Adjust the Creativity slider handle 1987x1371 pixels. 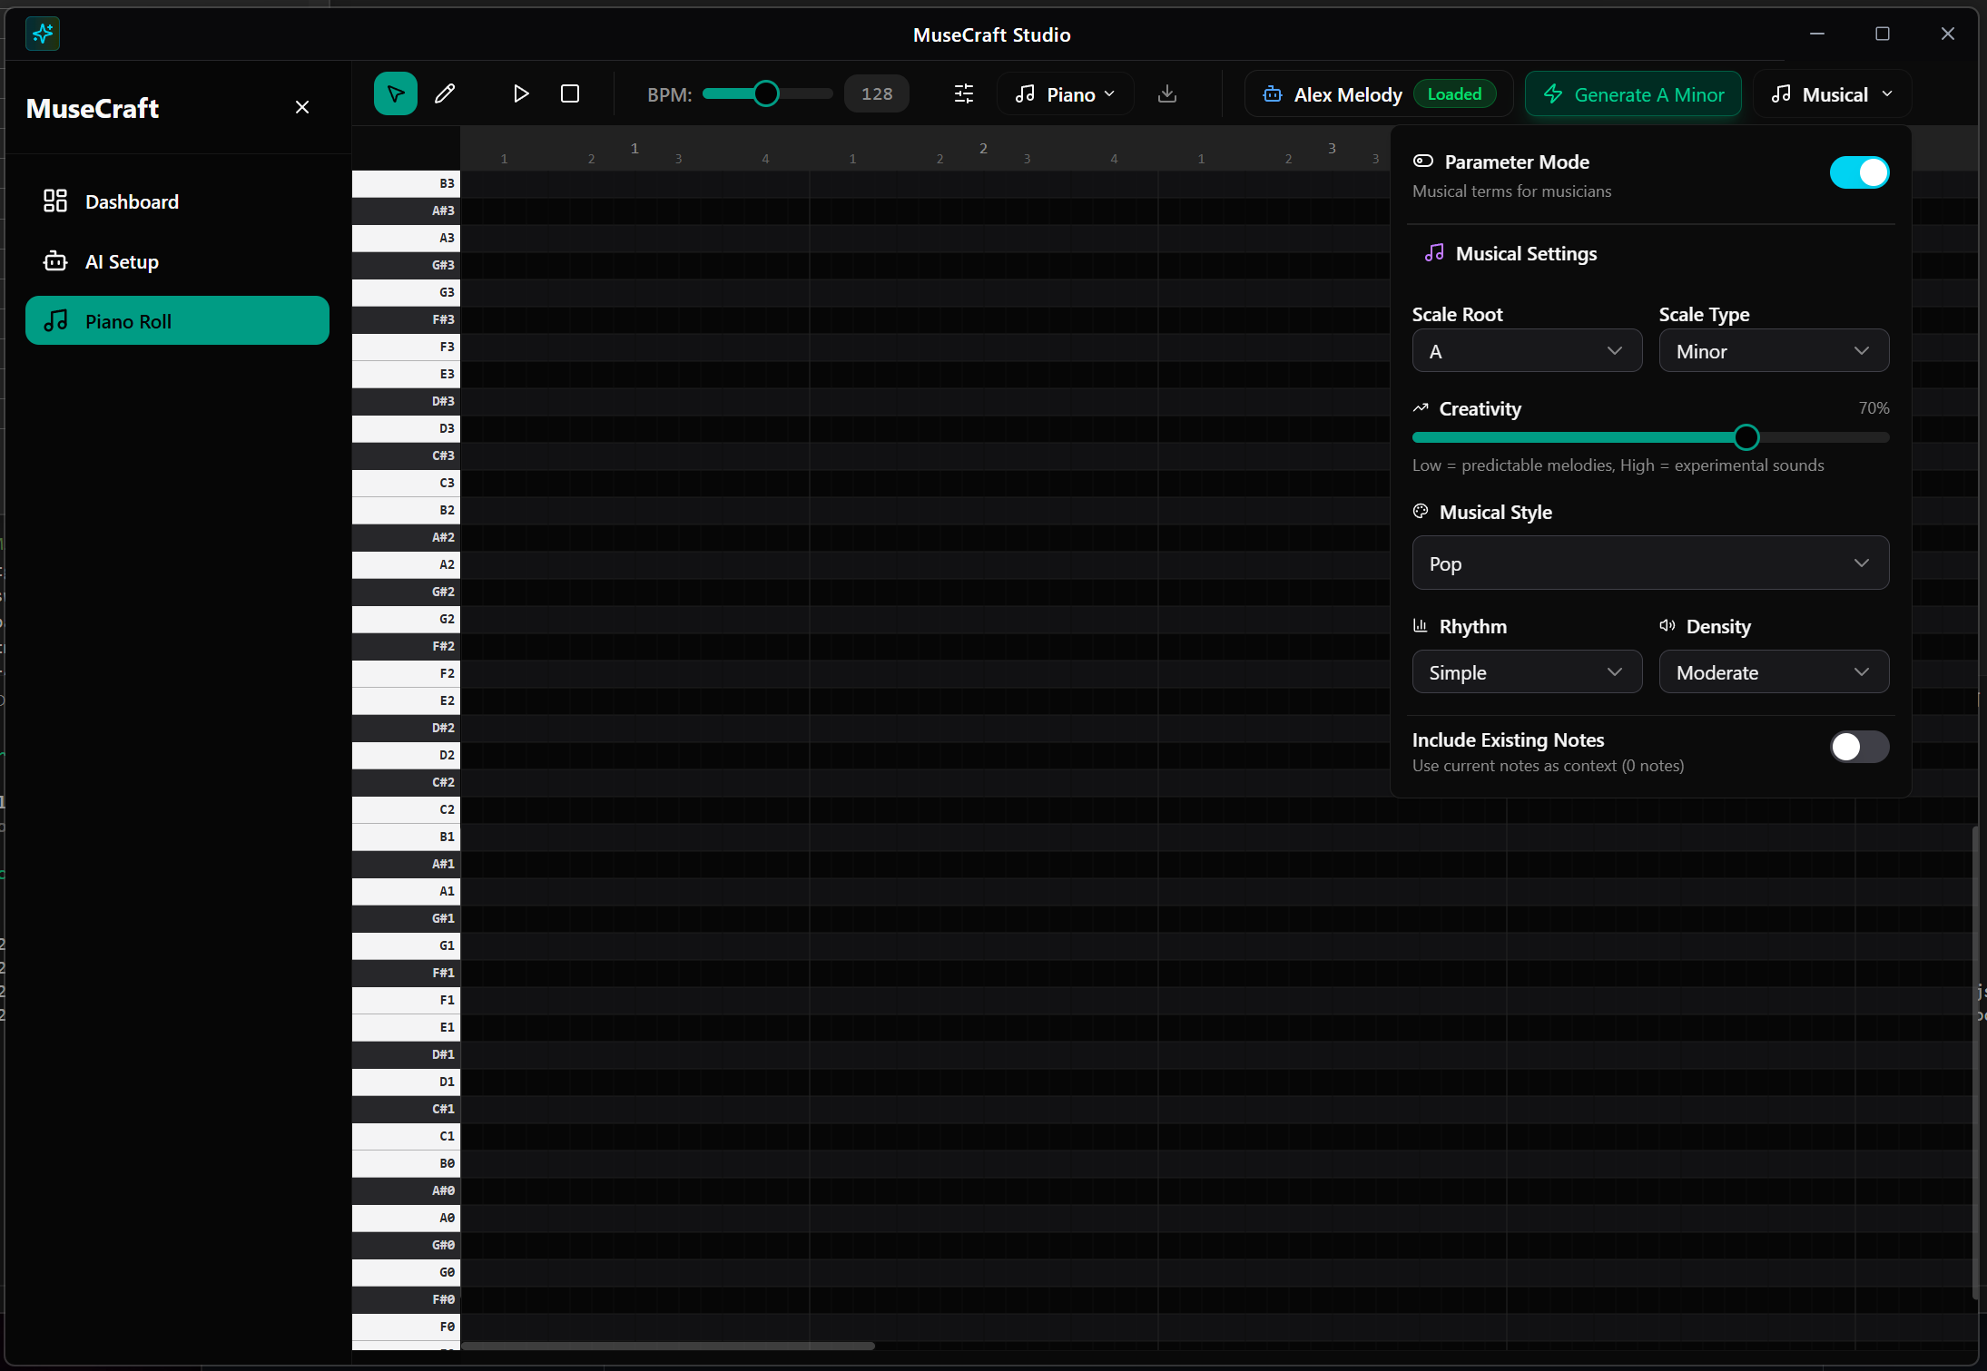(1746, 437)
